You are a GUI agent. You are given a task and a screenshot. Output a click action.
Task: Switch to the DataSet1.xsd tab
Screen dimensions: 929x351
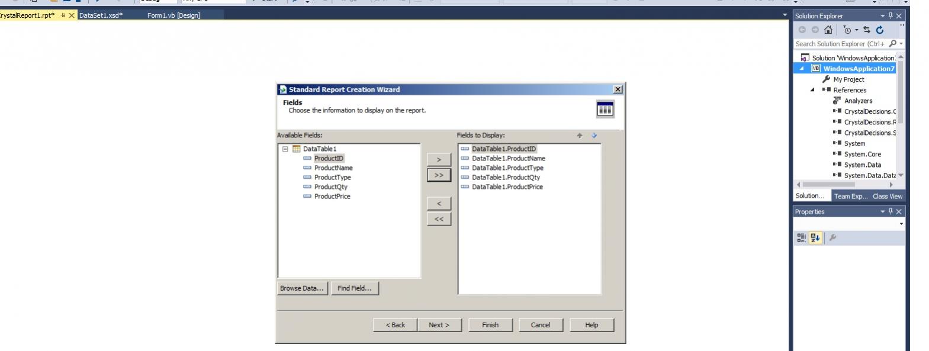[101, 15]
